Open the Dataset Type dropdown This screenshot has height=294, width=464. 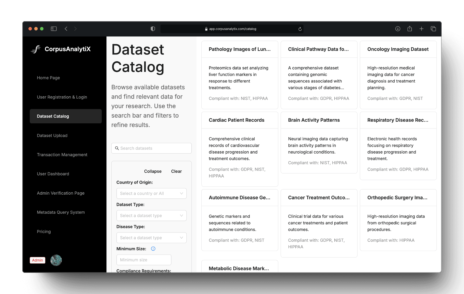click(x=151, y=216)
